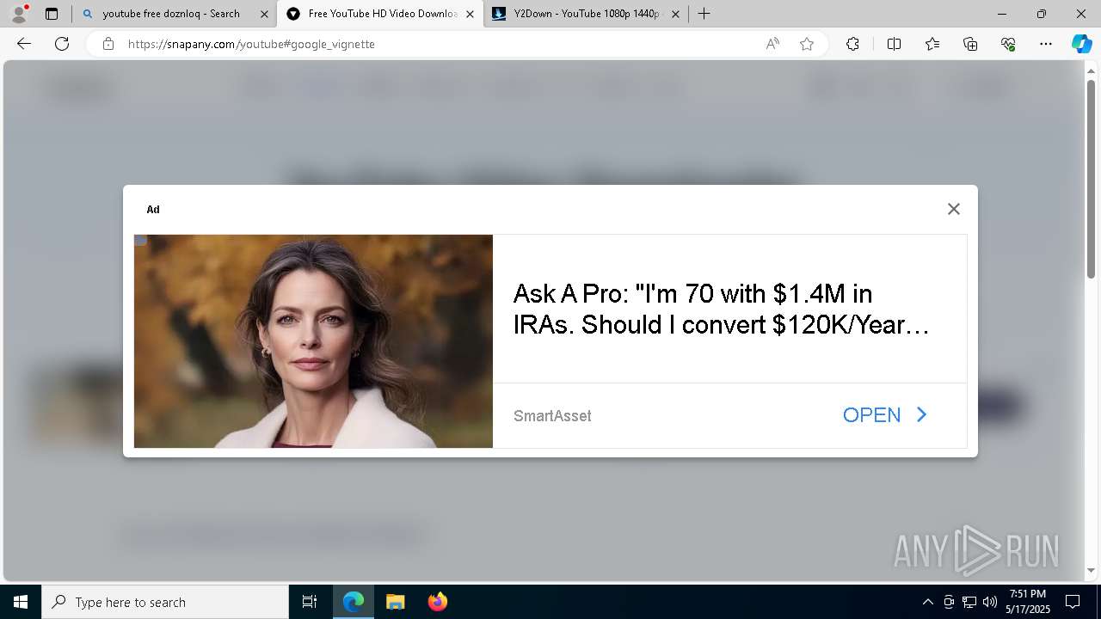
Task: Open the Read aloud icon in the address bar
Action: 772,44
